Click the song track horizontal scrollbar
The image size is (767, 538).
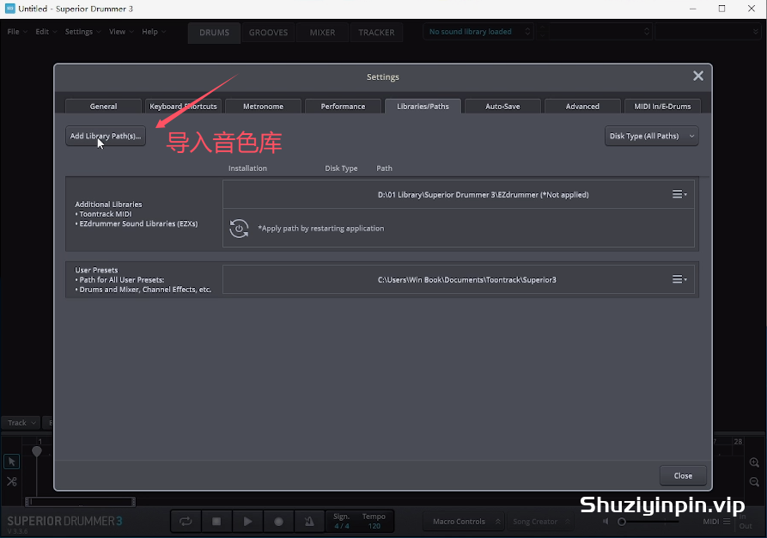point(81,501)
